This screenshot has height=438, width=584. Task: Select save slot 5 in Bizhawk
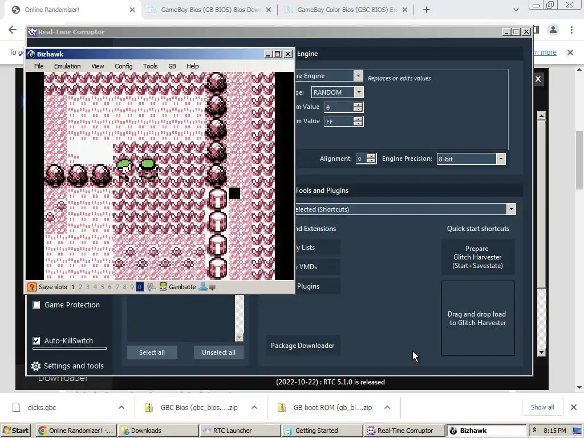(103, 287)
